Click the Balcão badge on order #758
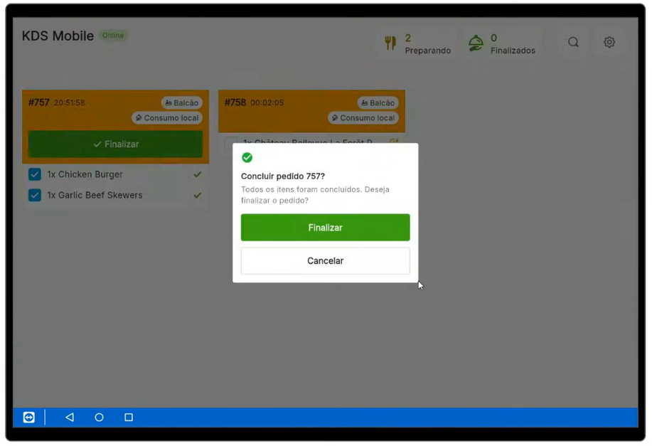 coord(378,102)
